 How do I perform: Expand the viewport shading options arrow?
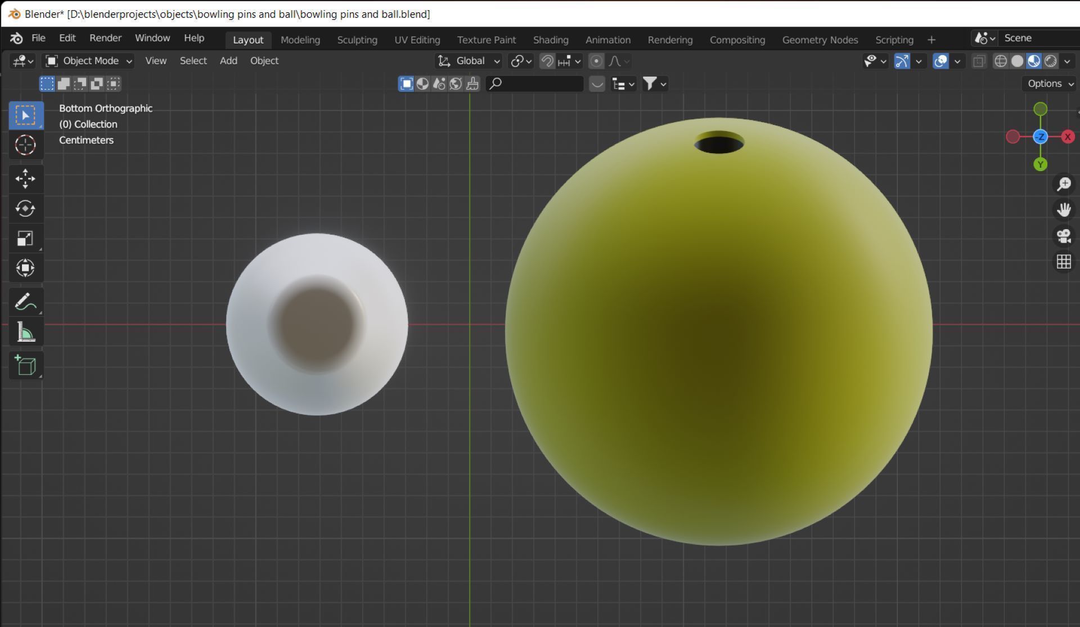1067,61
